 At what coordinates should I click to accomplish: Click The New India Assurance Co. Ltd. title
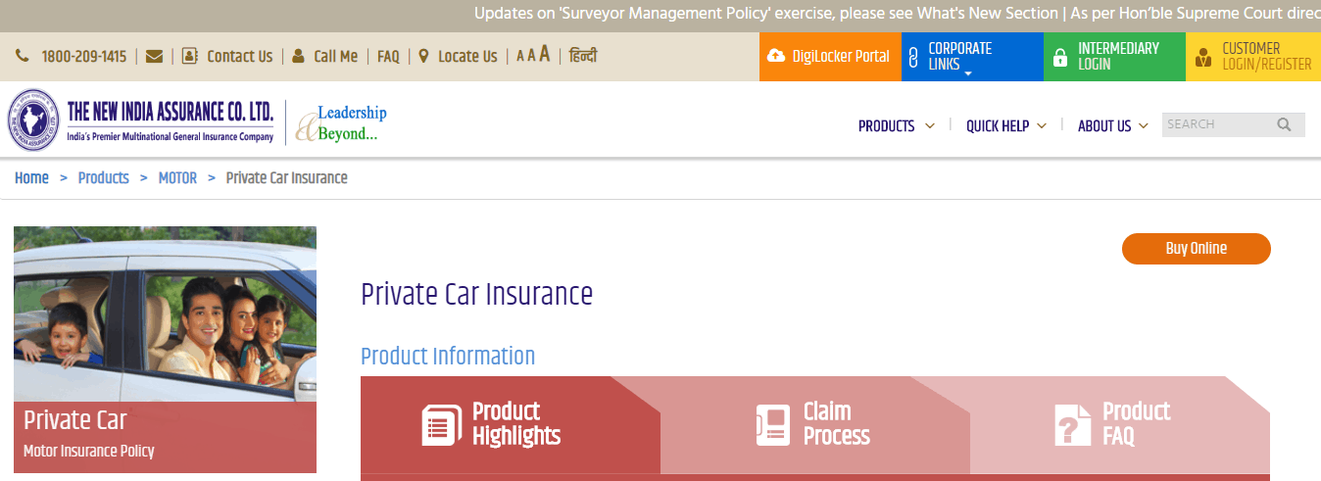point(171,111)
